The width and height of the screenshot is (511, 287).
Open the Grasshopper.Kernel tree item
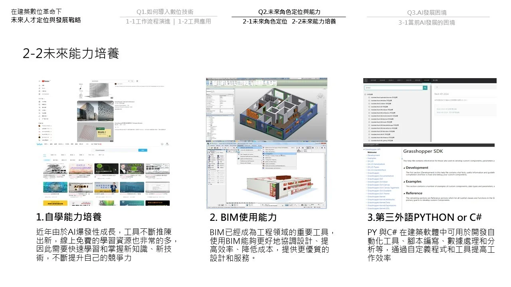pos(376,197)
